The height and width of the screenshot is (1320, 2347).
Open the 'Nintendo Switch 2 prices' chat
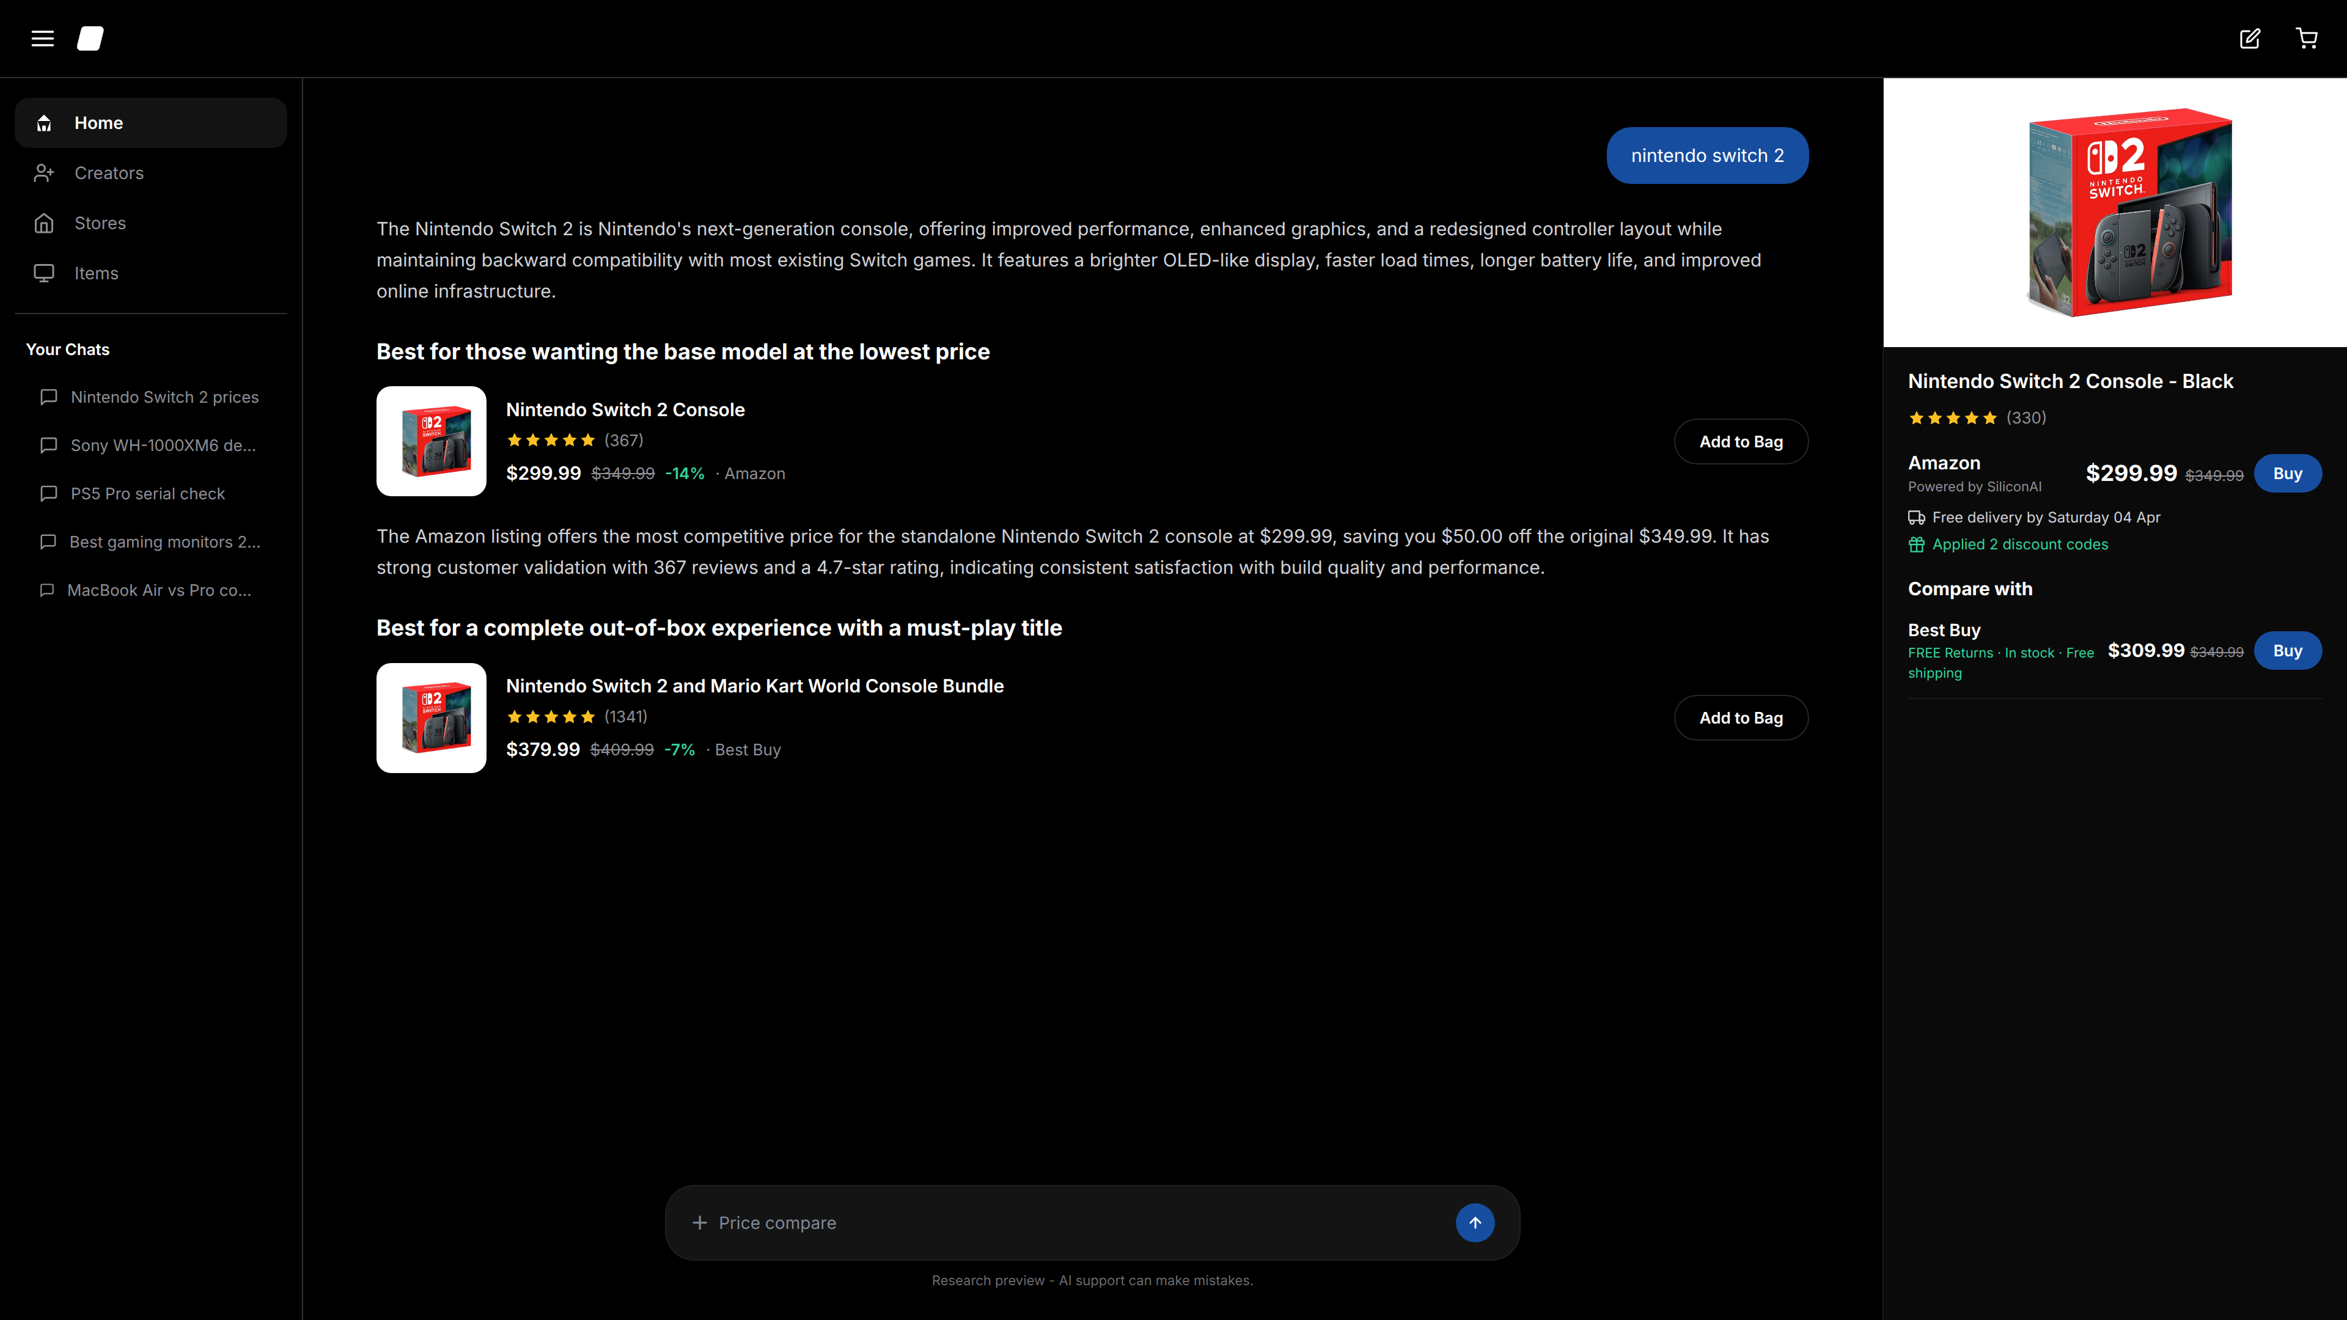(164, 396)
